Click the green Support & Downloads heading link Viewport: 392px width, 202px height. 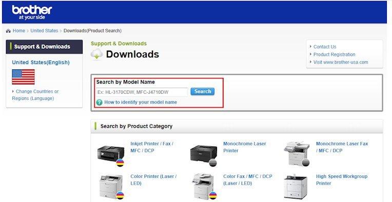point(119,44)
